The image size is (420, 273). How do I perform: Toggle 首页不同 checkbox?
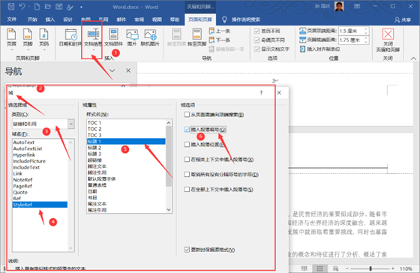[256, 31]
